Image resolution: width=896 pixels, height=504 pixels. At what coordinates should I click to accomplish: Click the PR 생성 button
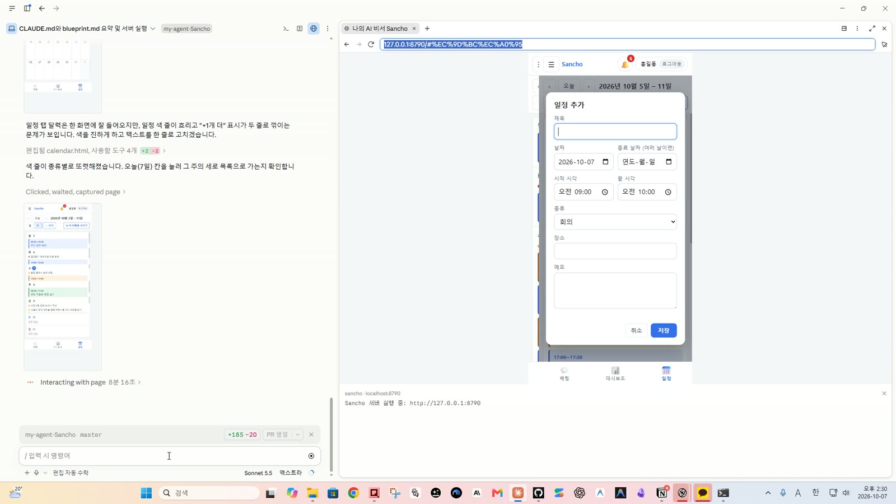tap(277, 435)
